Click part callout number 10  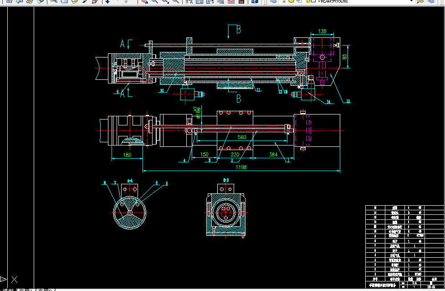click(162, 91)
